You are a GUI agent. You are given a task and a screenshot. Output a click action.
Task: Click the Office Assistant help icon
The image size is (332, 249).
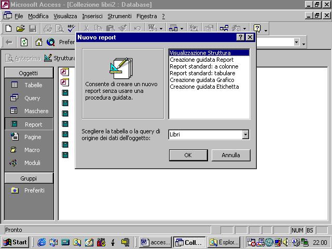tap(257, 29)
